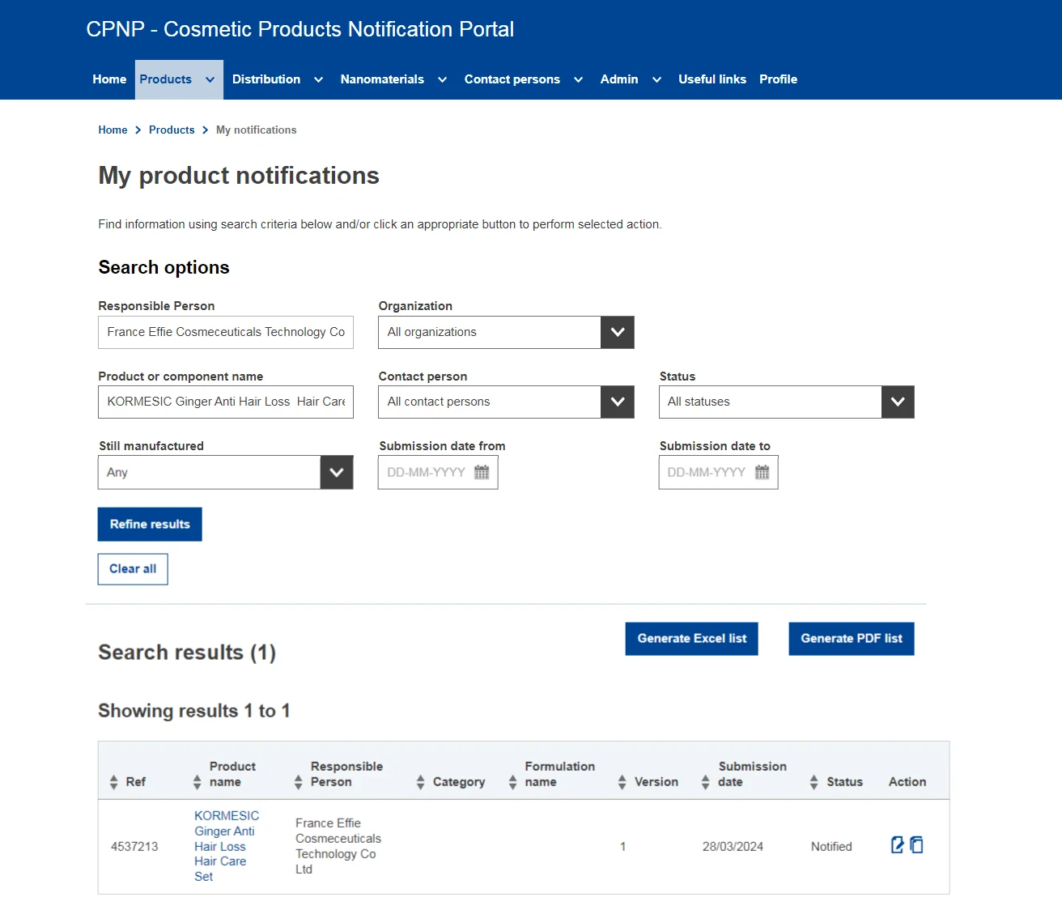Sort results by Ref column arrows
Image resolution: width=1062 pixels, height=906 pixels.
113,782
